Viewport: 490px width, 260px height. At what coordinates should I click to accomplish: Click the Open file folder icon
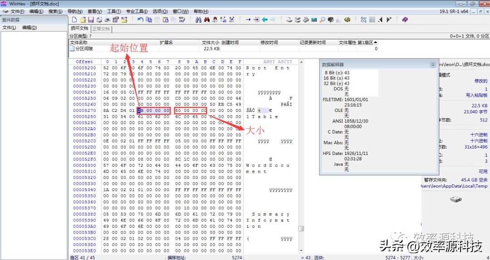83,19
